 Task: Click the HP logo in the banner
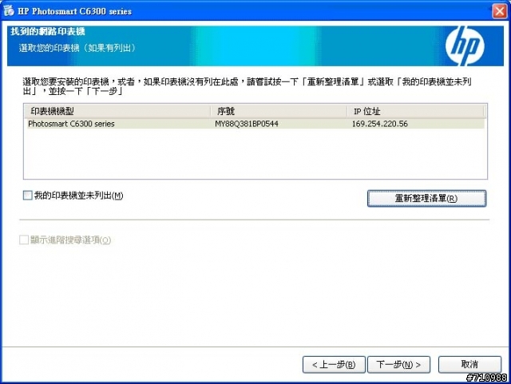pyautogui.click(x=465, y=46)
